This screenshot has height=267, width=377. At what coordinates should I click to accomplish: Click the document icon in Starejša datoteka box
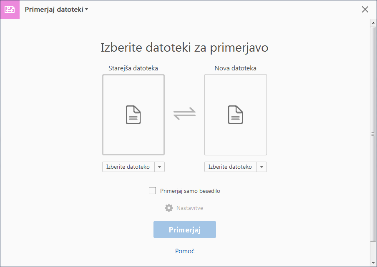[x=133, y=115]
